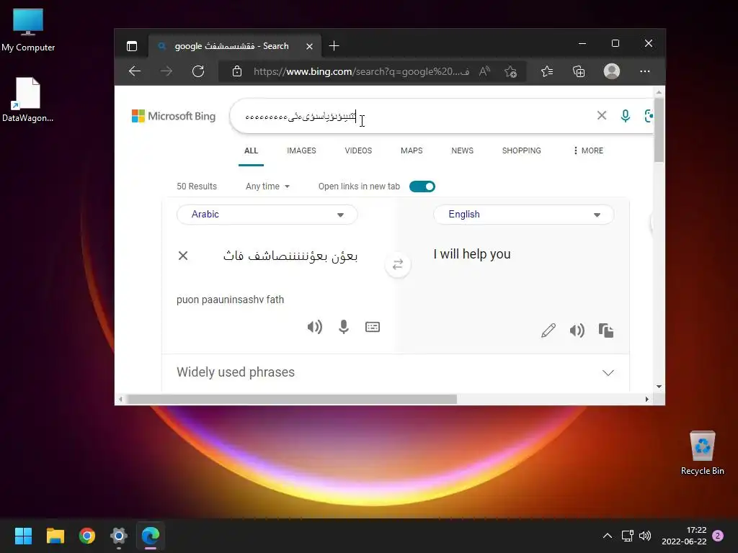The height and width of the screenshot is (553, 738).
Task: Open tab actions menu in Edge
Action: click(132, 46)
